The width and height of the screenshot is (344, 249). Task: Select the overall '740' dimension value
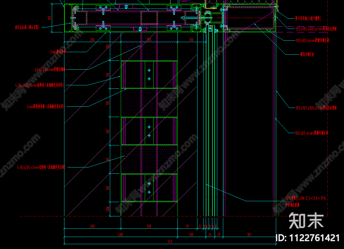coord(170,242)
